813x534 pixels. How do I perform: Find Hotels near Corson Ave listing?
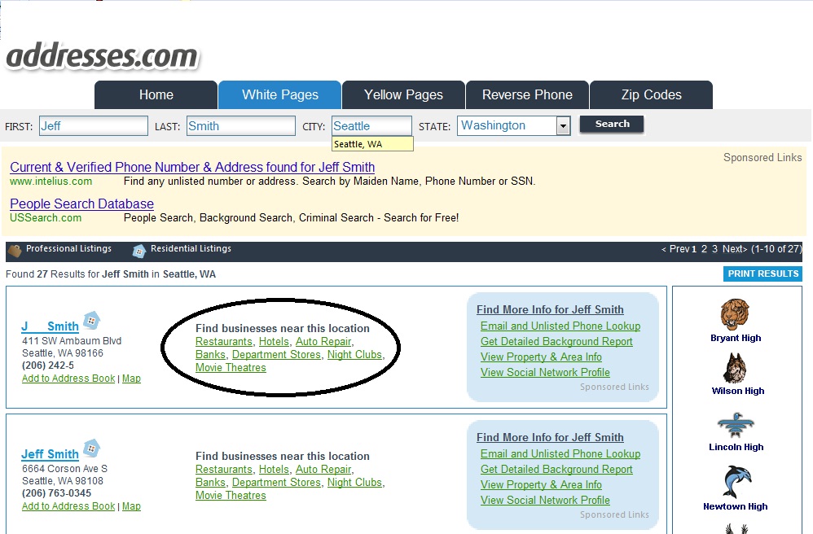[274, 469]
